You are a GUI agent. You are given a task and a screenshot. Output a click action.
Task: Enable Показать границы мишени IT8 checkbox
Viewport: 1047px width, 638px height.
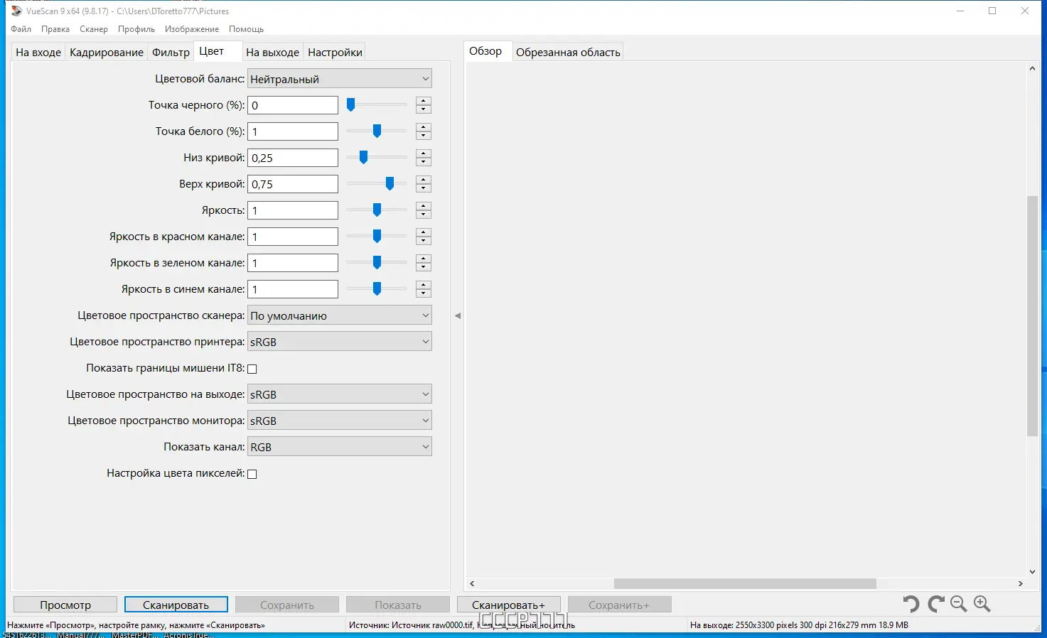point(252,369)
